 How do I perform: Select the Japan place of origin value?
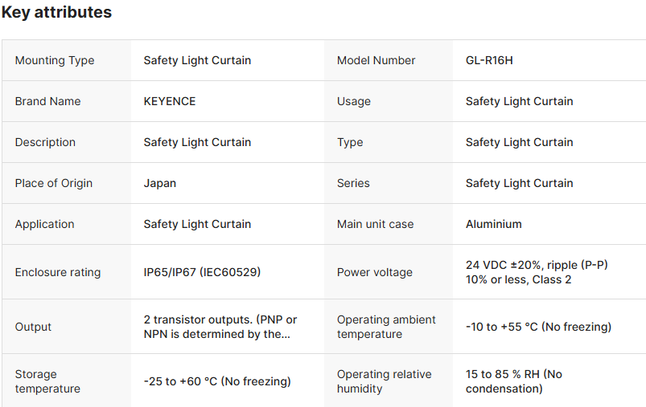pyautogui.click(x=160, y=183)
